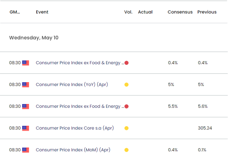Click the yellow volatility dot for CPI (MoM)
Viewport: 228px width, 160px height.
click(x=126, y=150)
